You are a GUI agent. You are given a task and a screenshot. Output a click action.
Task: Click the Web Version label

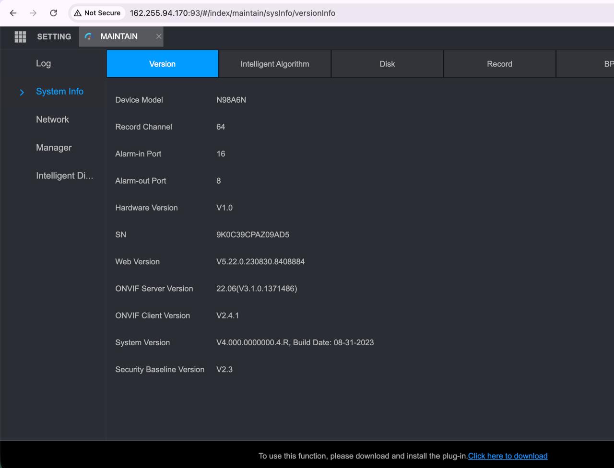137,261
